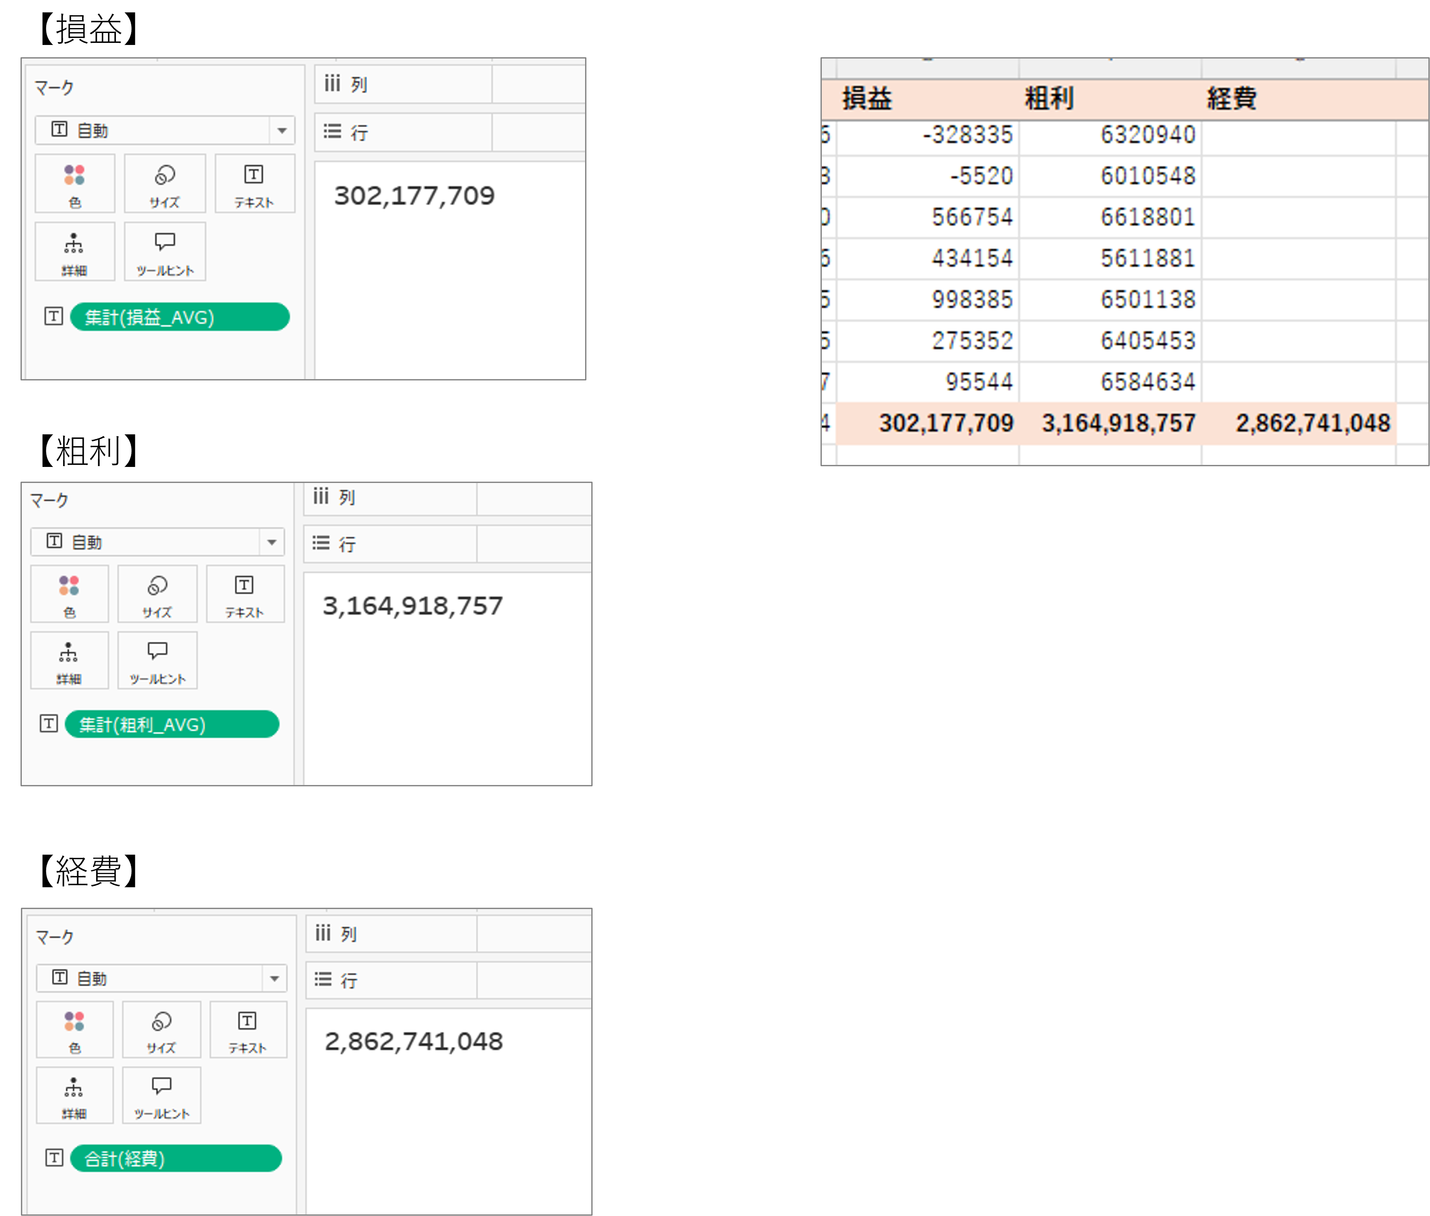The width and height of the screenshot is (1430, 1216).
Task: Click Tooltip button in 経費 marks card
Action: tap(161, 1095)
